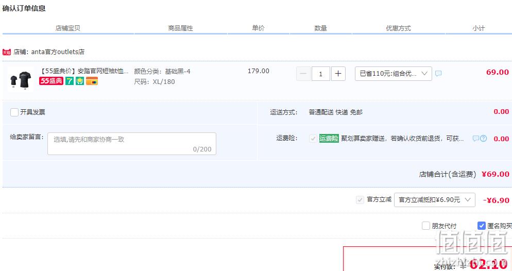This screenshot has width=512, height=271.
Task: Click the orange credit card icon
Action: click(92, 81)
